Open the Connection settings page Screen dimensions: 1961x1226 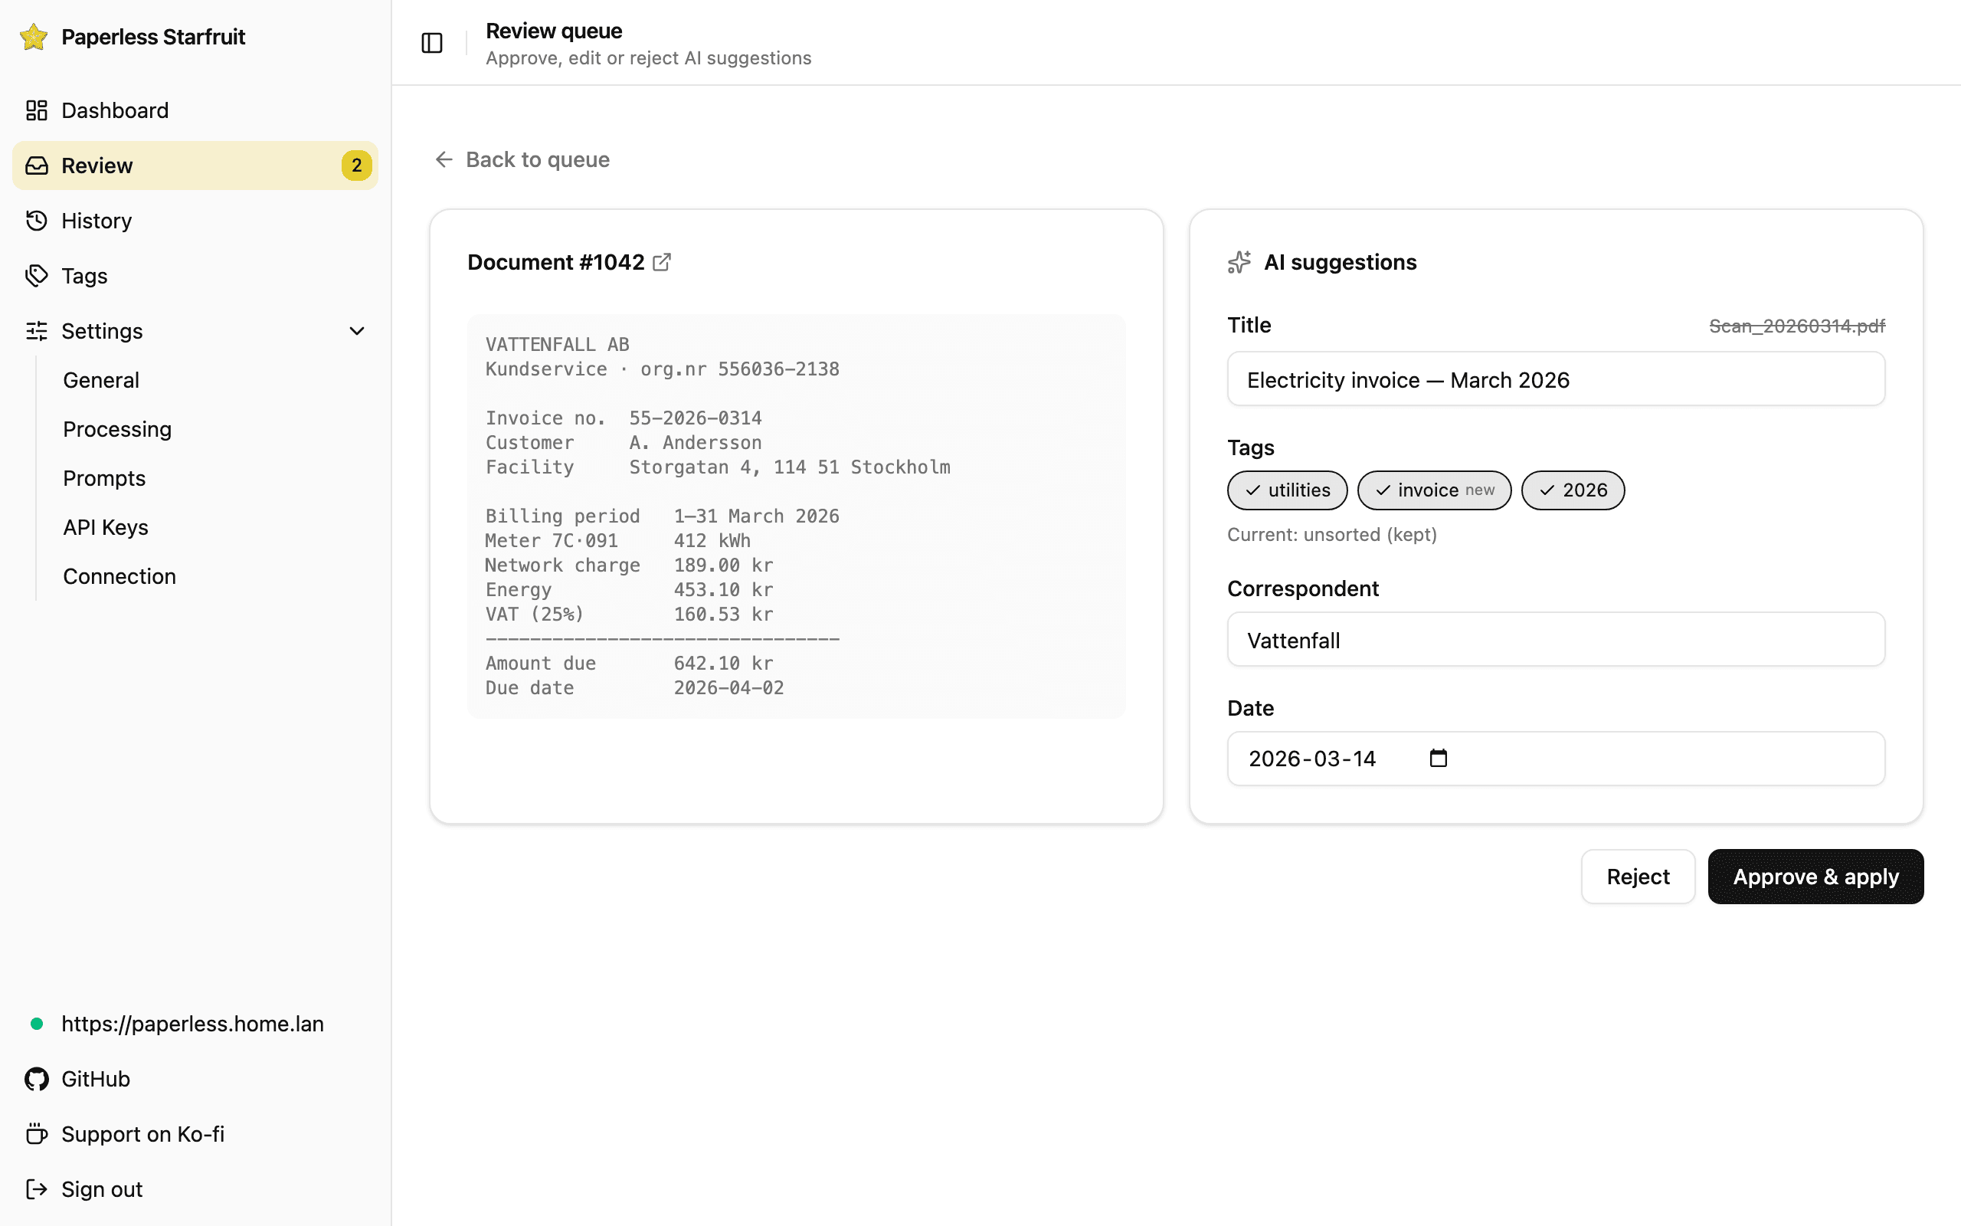click(x=120, y=576)
